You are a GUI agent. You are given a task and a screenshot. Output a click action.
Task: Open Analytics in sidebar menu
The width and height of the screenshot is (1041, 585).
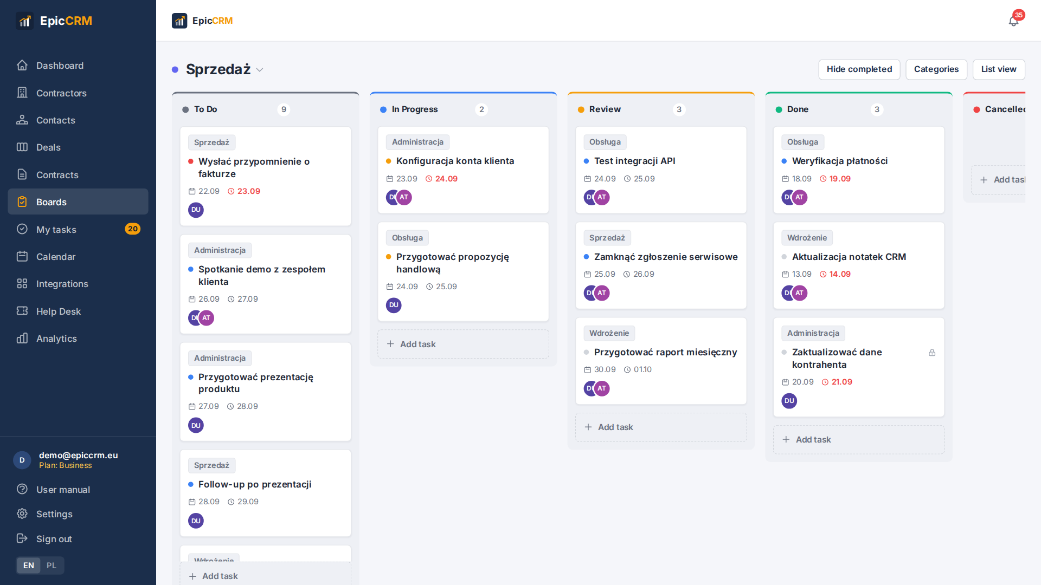pyautogui.click(x=78, y=338)
